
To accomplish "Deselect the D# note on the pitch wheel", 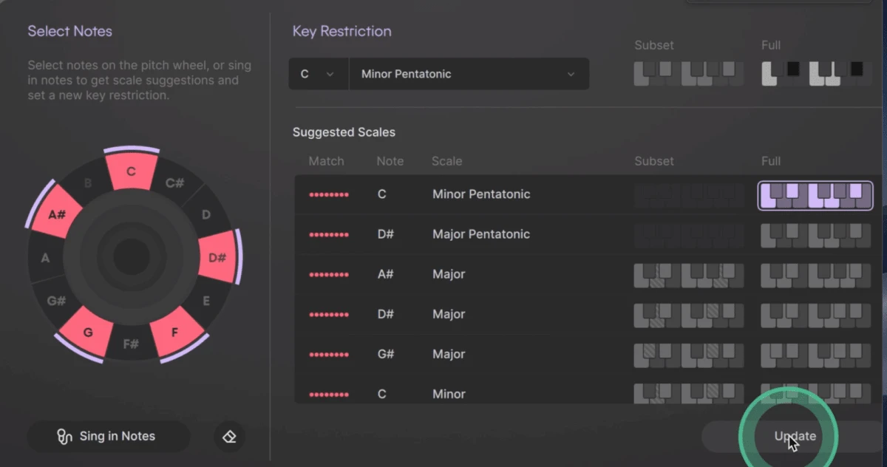I will [217, 257].
